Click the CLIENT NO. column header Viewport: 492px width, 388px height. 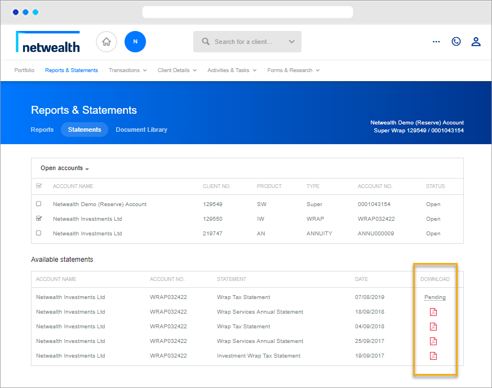coord(216,186)
